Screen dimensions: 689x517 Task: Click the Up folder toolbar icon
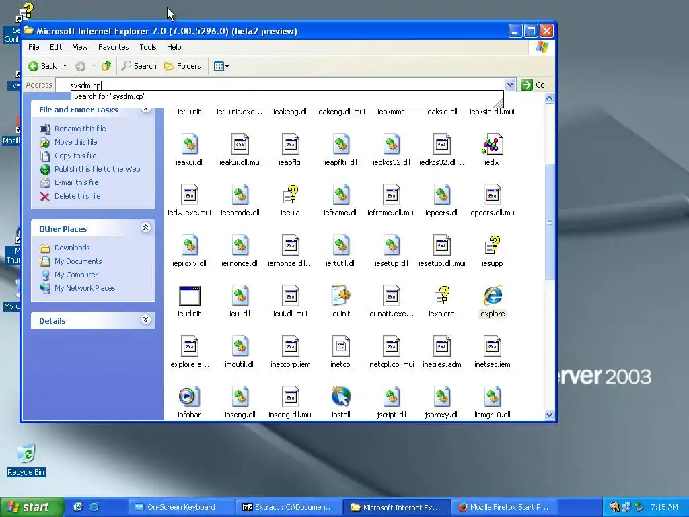[x=106, y=66]
